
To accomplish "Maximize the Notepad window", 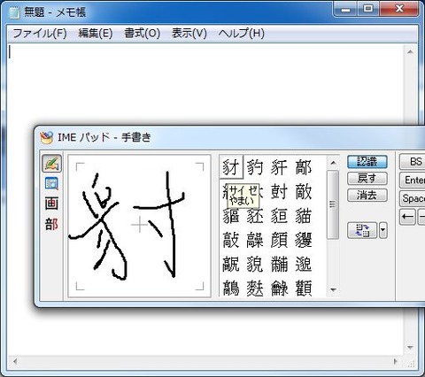I will coord(368,9).
